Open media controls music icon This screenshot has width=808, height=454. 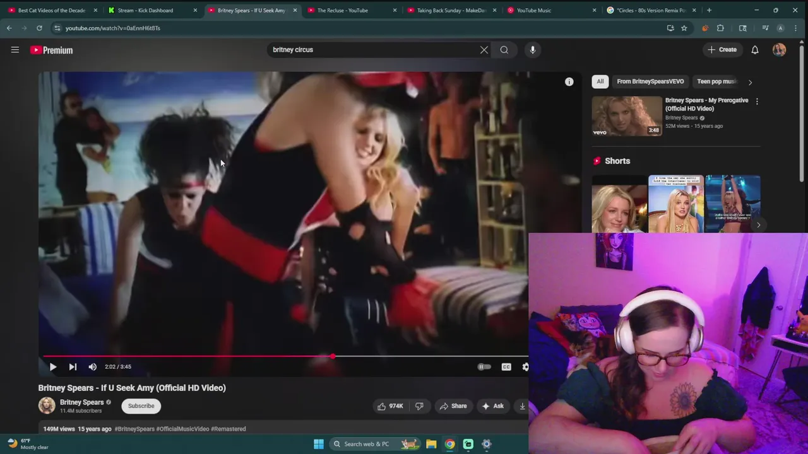pyautogui.click(x=765, y=28)
